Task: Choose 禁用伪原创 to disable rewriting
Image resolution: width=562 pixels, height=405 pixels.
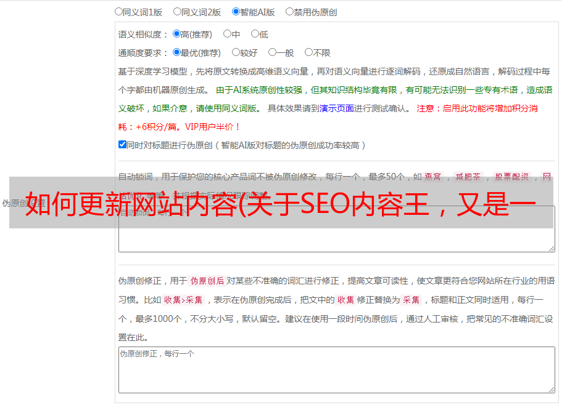Action: click(289, 11)
